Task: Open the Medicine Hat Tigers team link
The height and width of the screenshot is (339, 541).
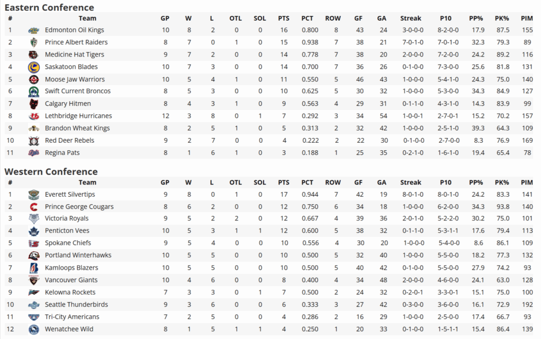Action: coord(74,54)
